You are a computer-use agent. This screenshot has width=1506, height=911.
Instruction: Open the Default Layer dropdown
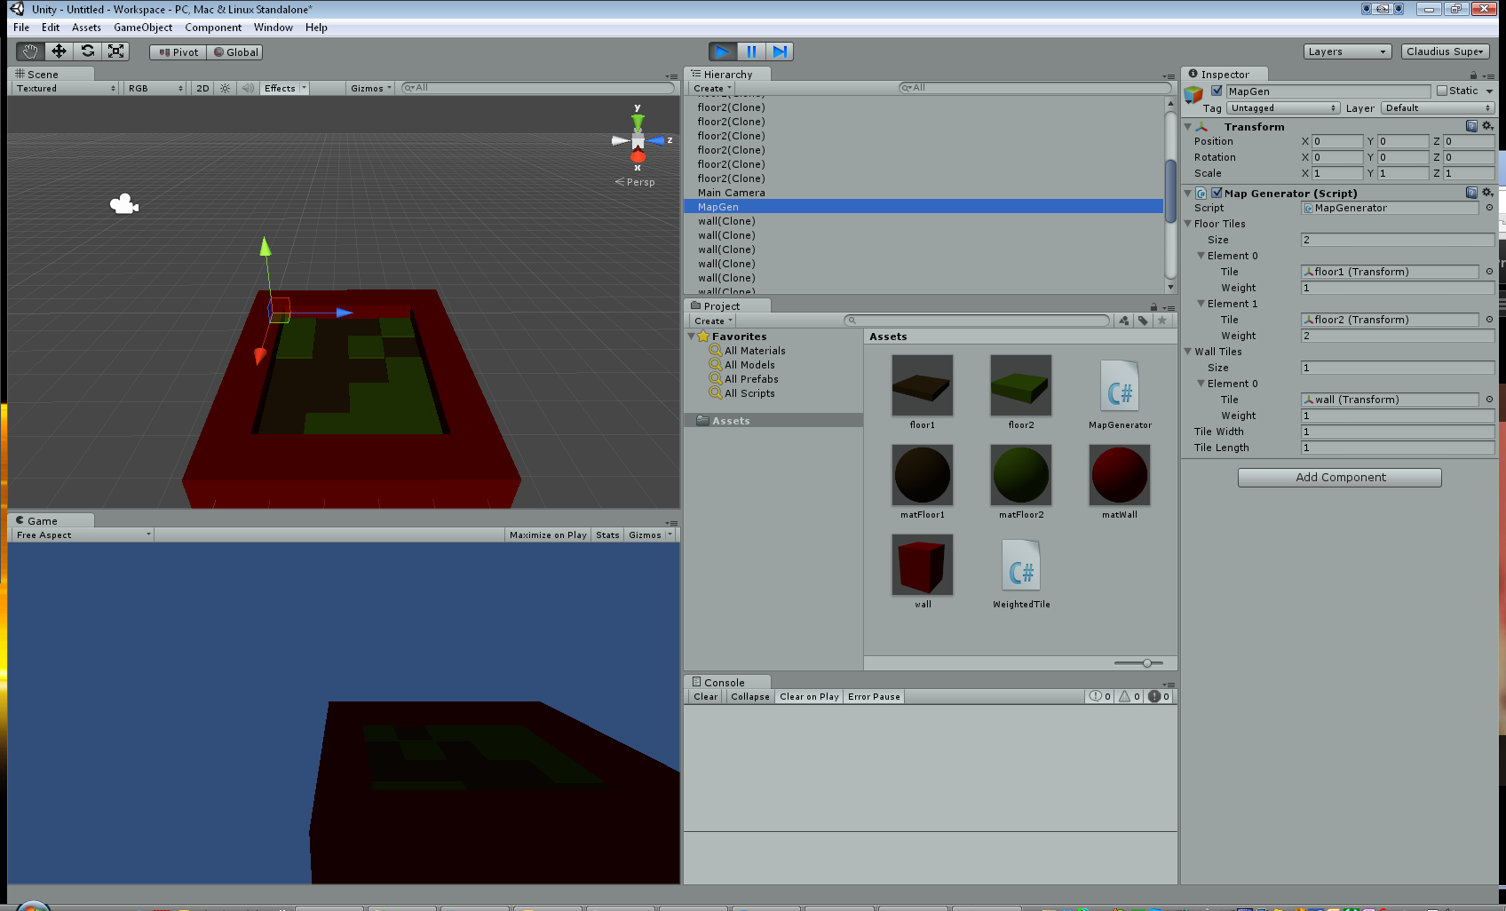tap(1438, 108)
